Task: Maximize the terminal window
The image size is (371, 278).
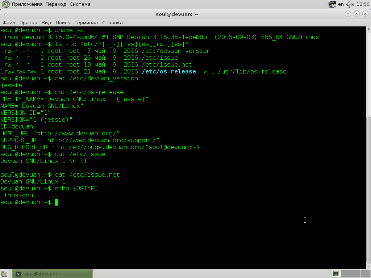Action: (x=357, y=14)
